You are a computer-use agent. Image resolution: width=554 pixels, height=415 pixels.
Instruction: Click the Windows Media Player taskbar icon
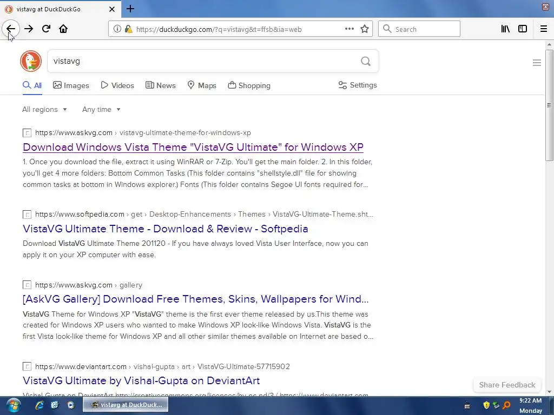71,405
